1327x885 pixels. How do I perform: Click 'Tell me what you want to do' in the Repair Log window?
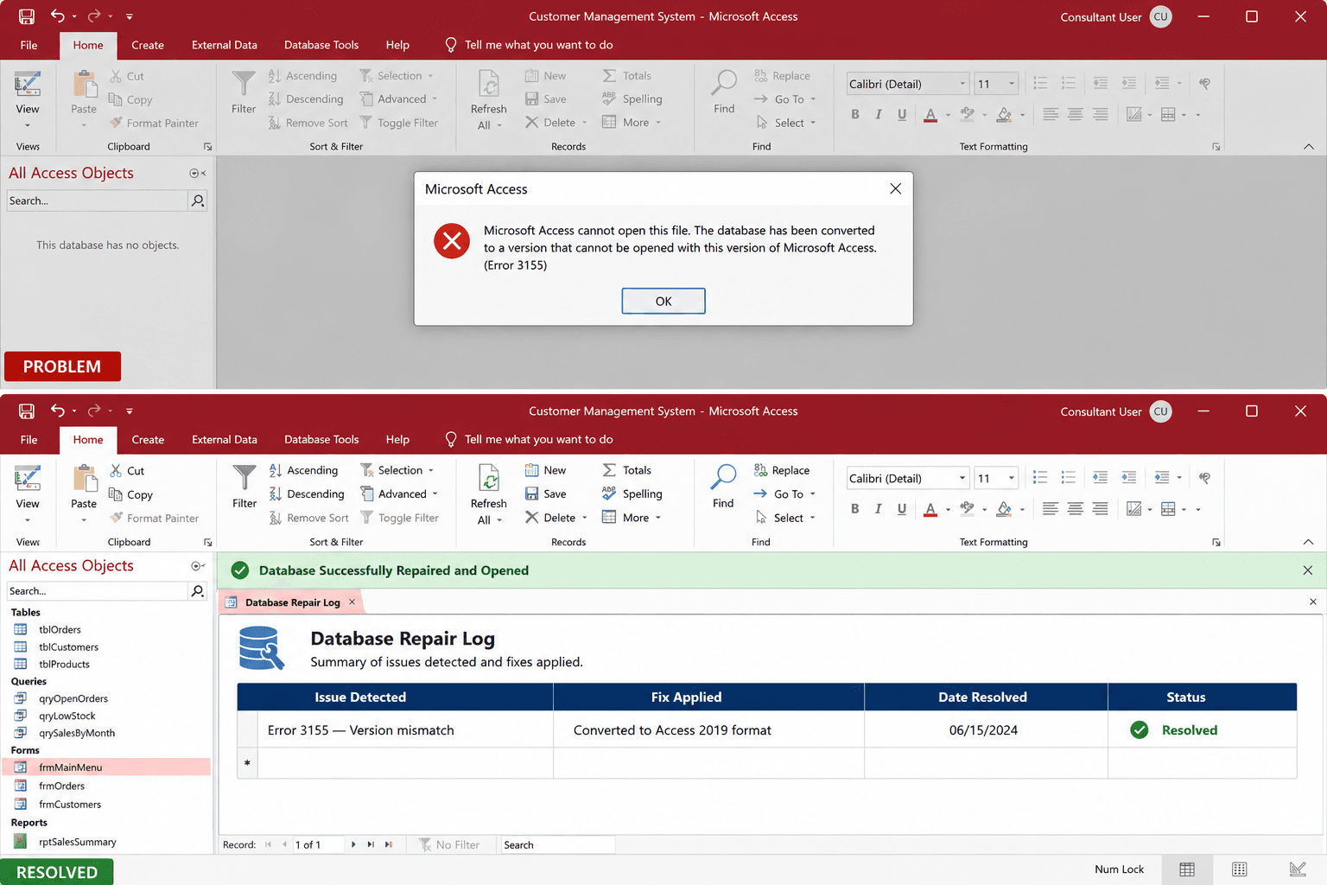tap(529, 439)
